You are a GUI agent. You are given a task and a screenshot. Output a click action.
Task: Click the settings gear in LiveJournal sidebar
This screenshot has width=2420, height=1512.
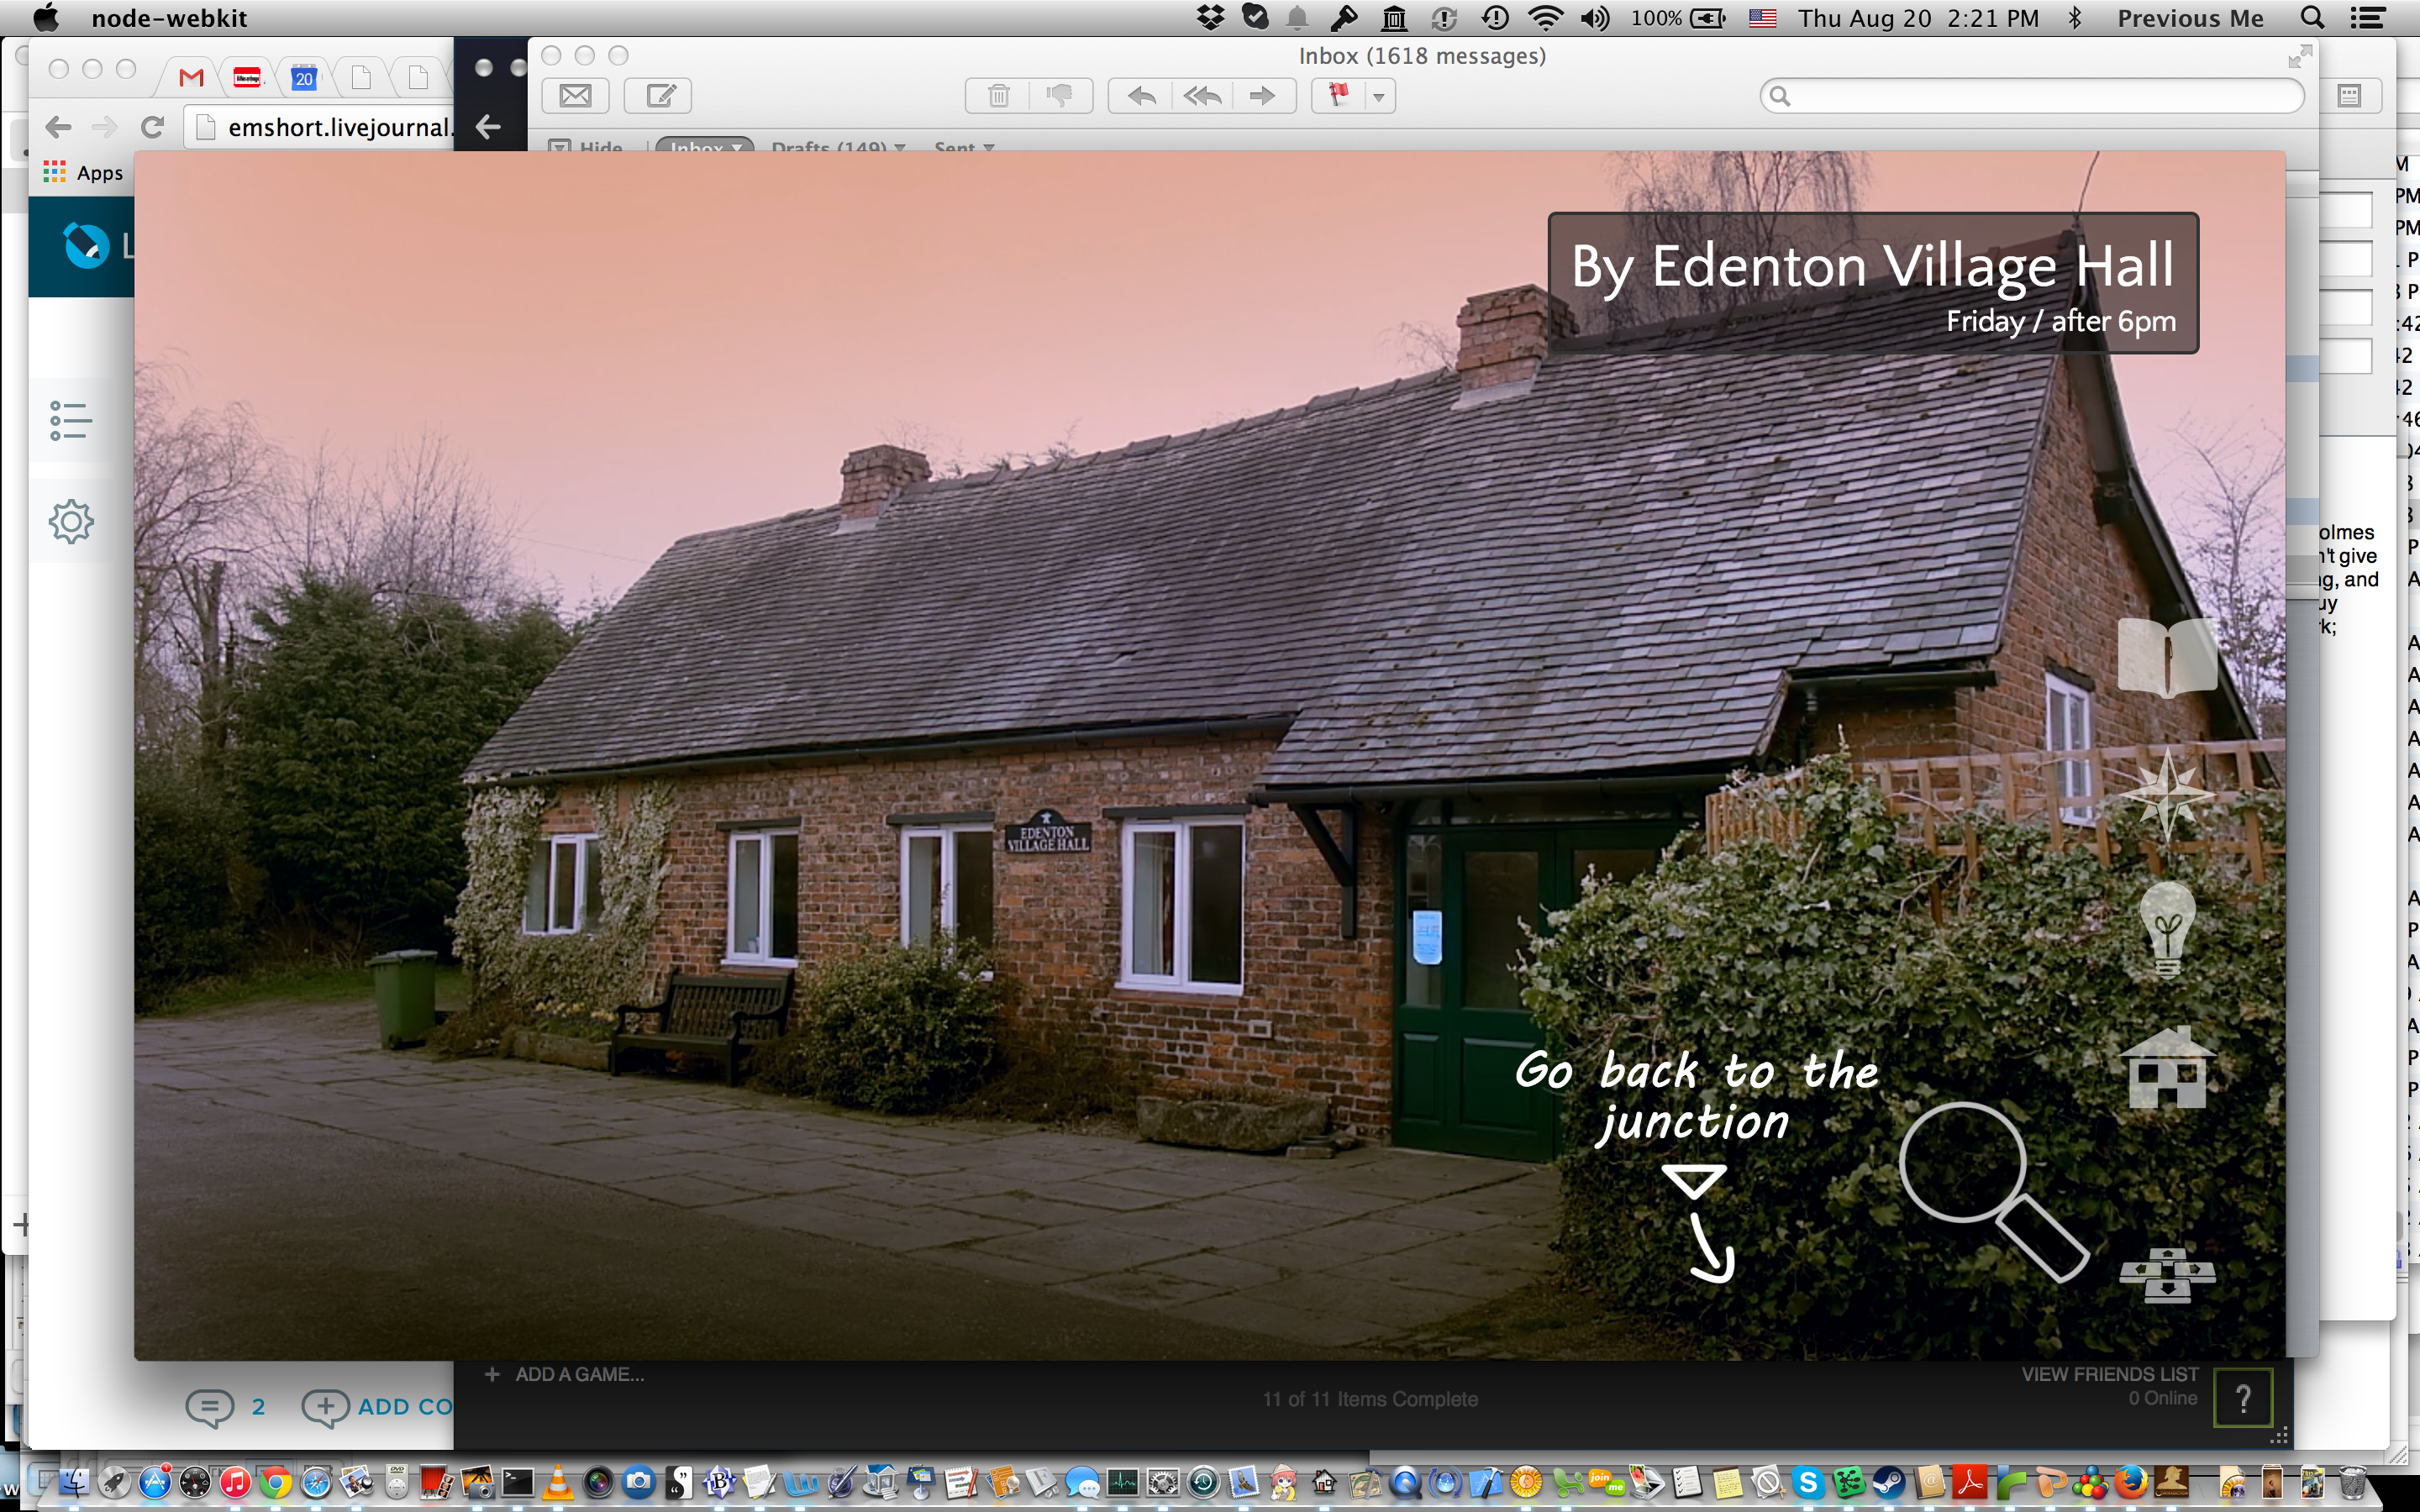[x=71, y=521]
